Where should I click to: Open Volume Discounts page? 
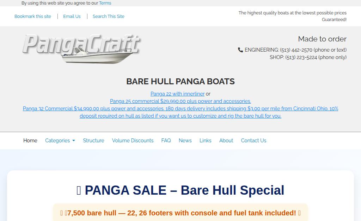pos(133,141)
